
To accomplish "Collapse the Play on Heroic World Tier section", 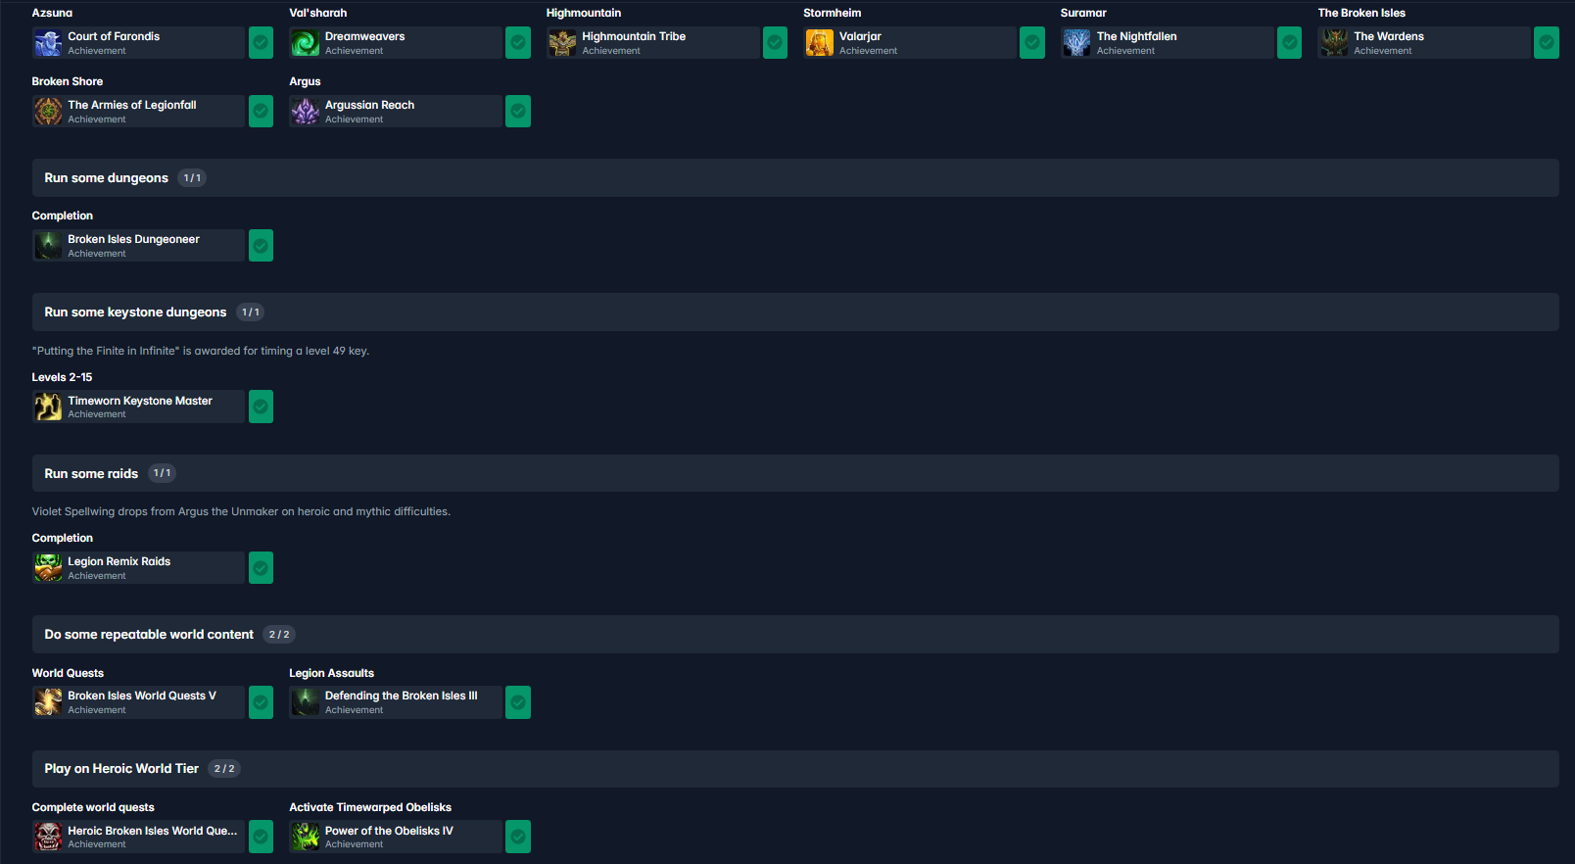I will pos(795,769).
